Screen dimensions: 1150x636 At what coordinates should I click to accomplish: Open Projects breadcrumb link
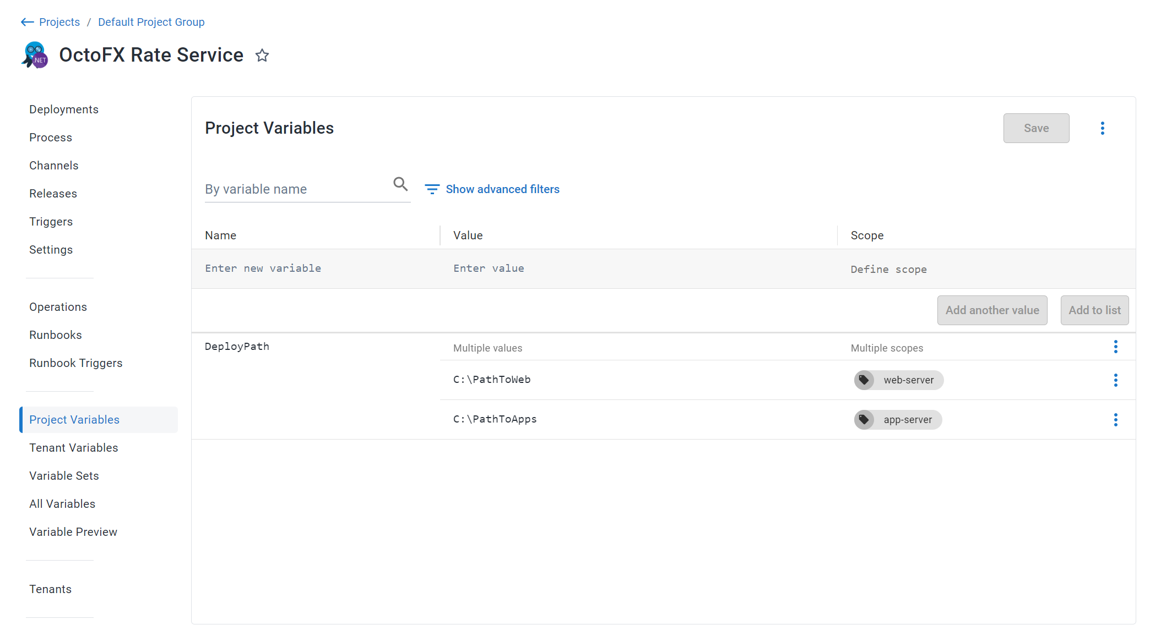coord(59,22)
